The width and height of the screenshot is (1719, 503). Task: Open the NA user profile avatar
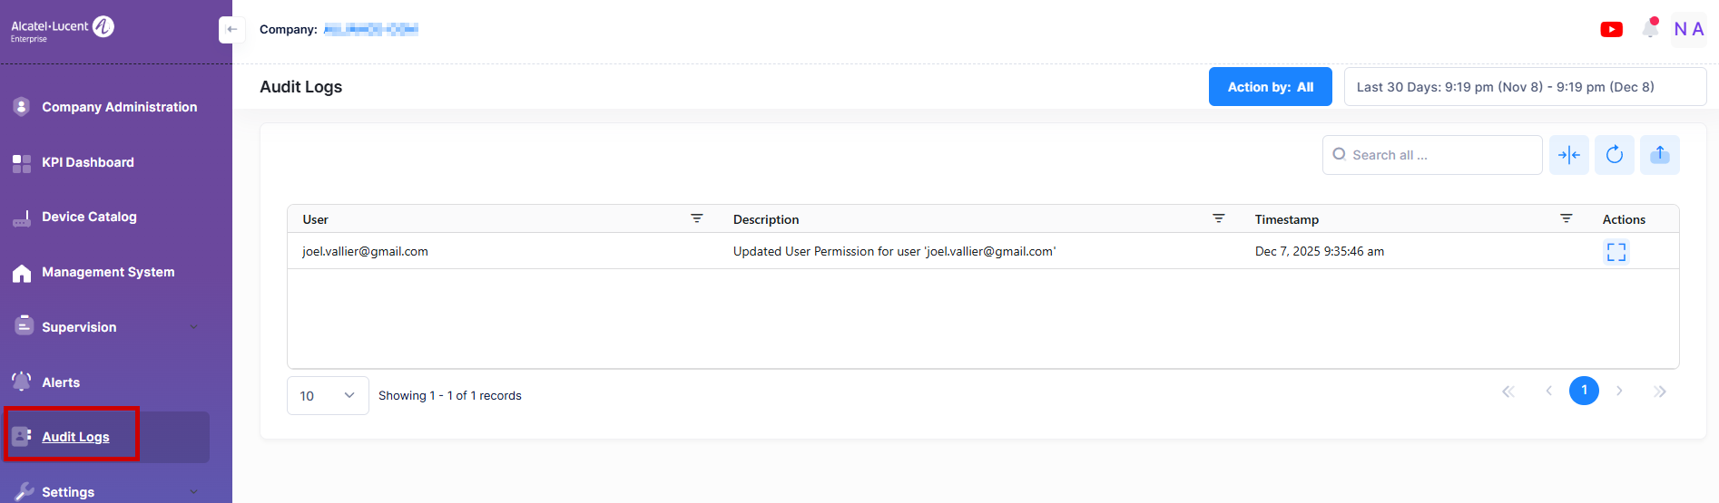pos(1688,29)
